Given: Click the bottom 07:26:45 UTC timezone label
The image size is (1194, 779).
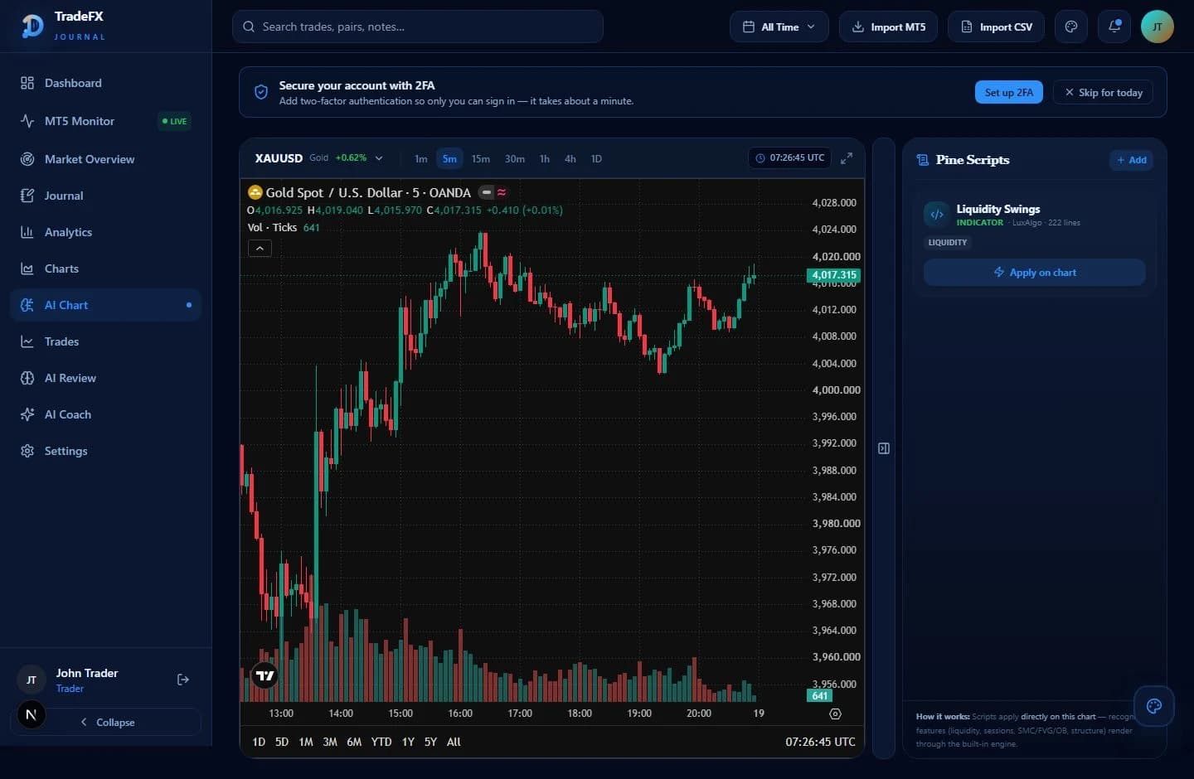Looking at the screenshot, I should click(x=820, y=742).
